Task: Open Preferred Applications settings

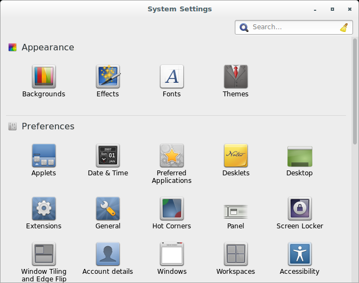Action: (171, 156)
